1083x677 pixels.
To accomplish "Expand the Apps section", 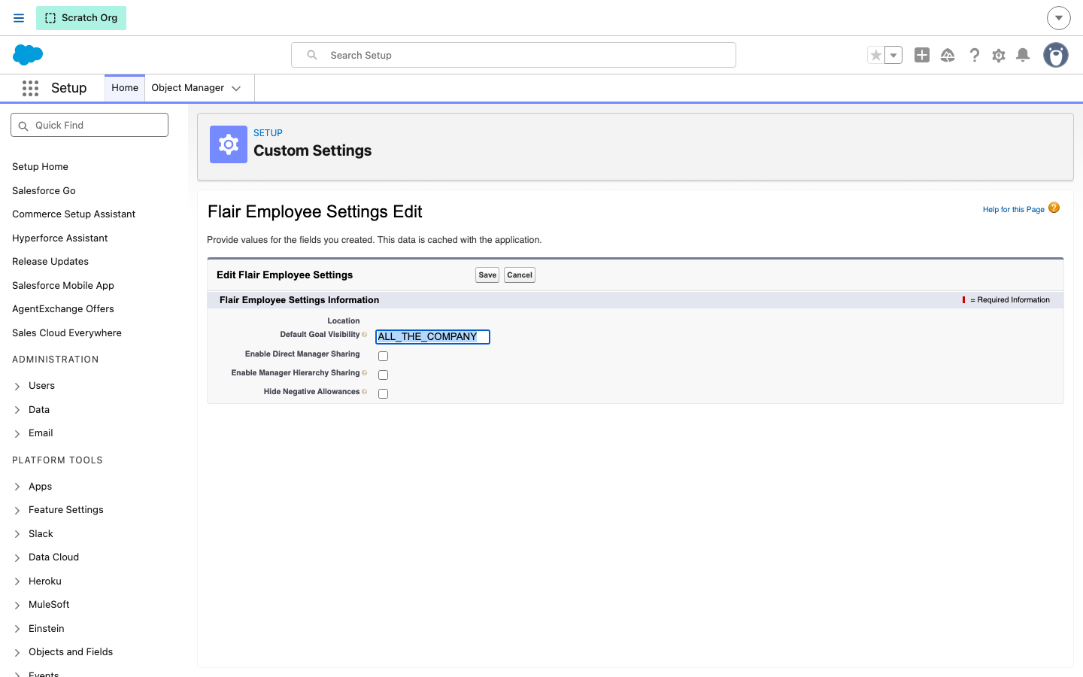I will coord(17,487).
